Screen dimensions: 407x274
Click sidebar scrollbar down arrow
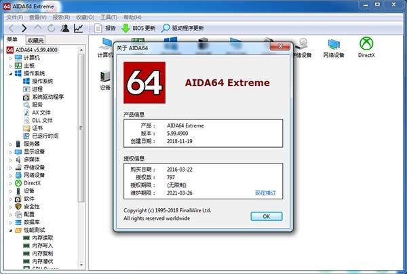pyautogui.click(x=81, y=265)
